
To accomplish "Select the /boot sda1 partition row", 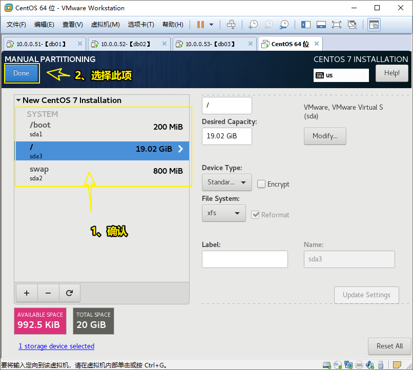I will 101,129.
